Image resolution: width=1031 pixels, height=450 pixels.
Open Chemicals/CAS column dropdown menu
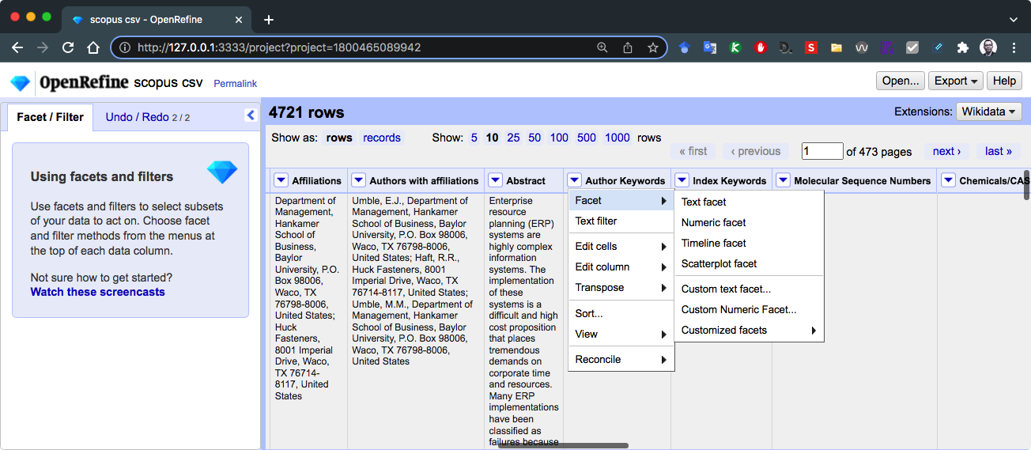tap(948, 180)
